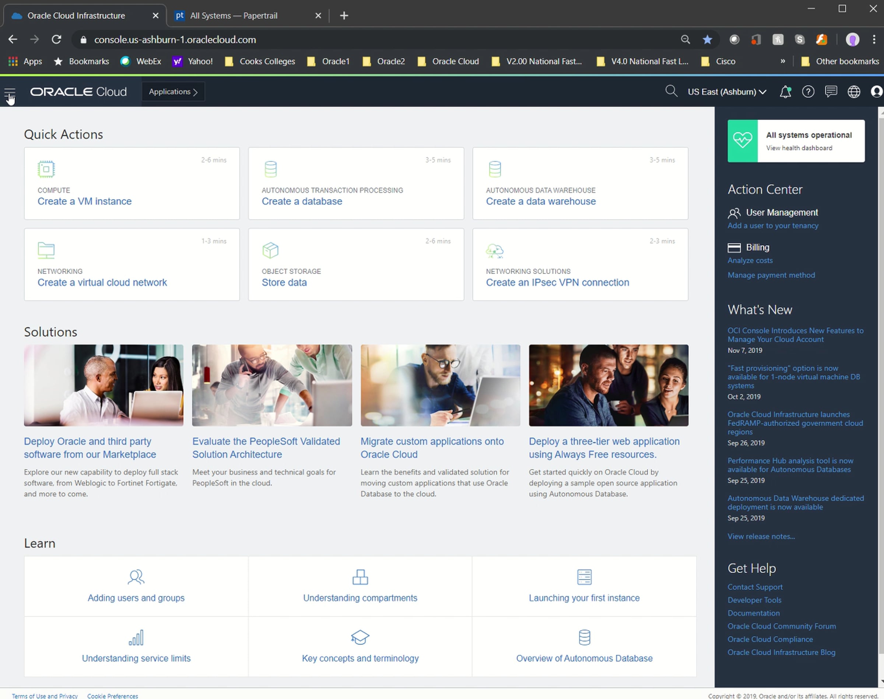Click the Autonomous Transaction Processing database icon
This screenshot has height=699, width=884.
270,169
